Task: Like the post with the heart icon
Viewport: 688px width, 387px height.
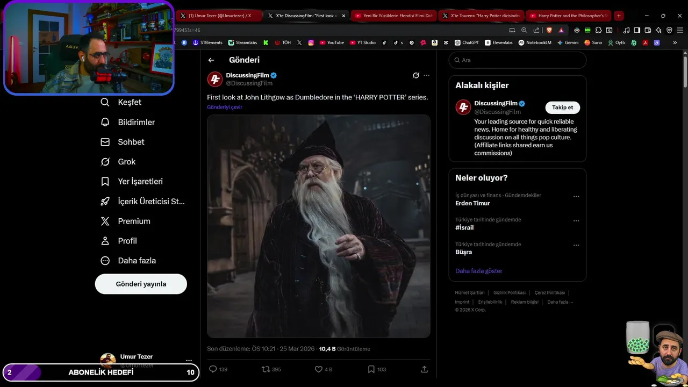Action: (318, 369)
